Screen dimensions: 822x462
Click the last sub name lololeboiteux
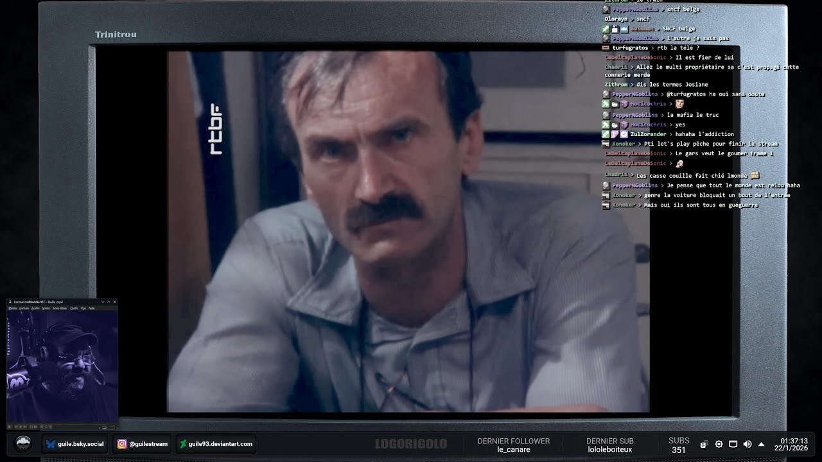pyautogui.click(x=610, y=450)
